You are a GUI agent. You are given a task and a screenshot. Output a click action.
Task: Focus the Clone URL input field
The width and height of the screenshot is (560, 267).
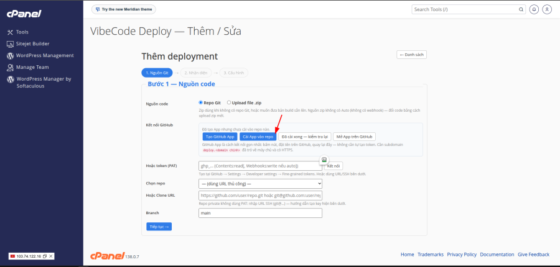(x=260, y=196)
